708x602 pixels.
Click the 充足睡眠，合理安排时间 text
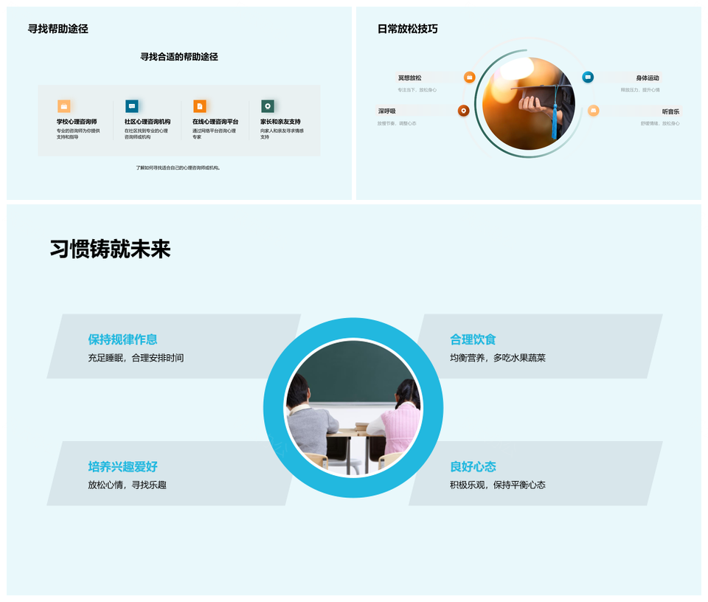pyautogui.click(x=136, y=358)
